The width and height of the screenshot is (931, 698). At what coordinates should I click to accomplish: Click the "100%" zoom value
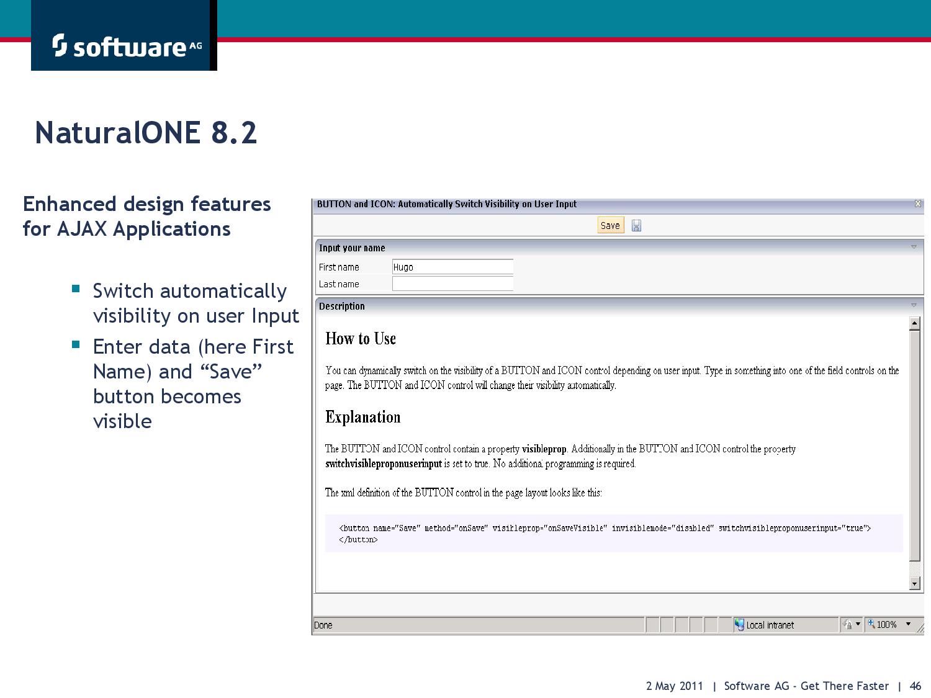tap(887, 625)
